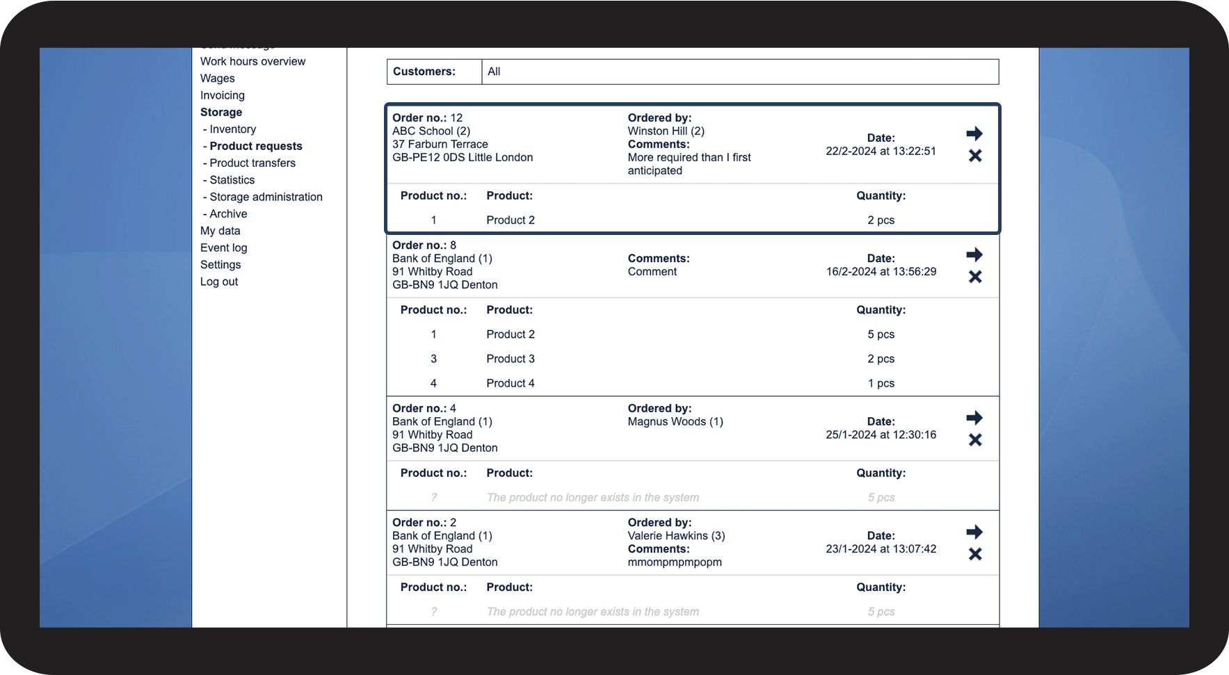Image resolution: width=1229 pixels, height=675 pixels.
Task: Delete order no. 4 with X icon
Action: [975, 440]
